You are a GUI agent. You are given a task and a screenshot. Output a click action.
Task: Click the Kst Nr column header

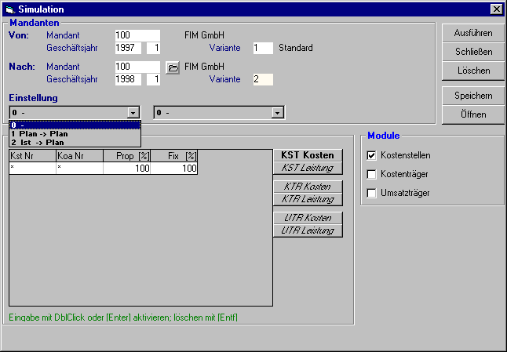tap(33, 156)
